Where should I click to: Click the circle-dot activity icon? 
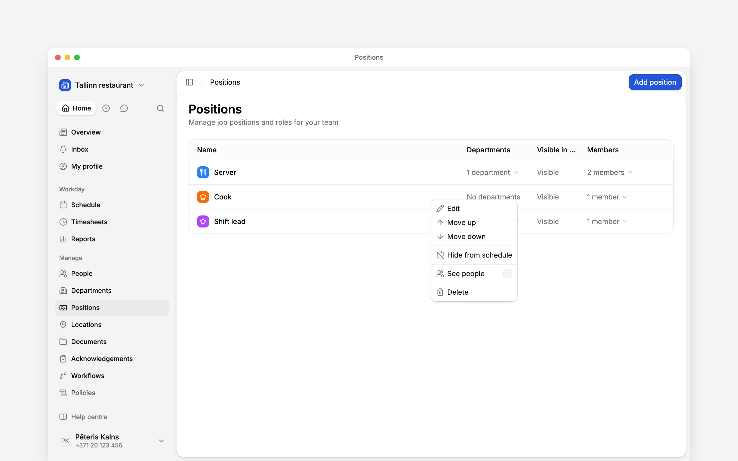(x=106, y=108)
